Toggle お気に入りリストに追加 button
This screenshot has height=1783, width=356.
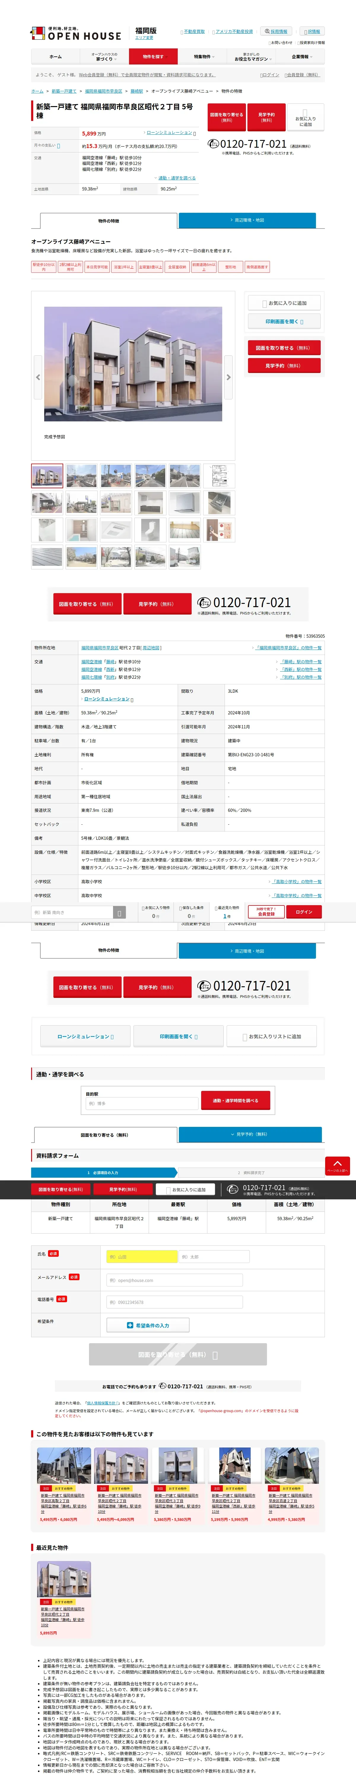272,1036
